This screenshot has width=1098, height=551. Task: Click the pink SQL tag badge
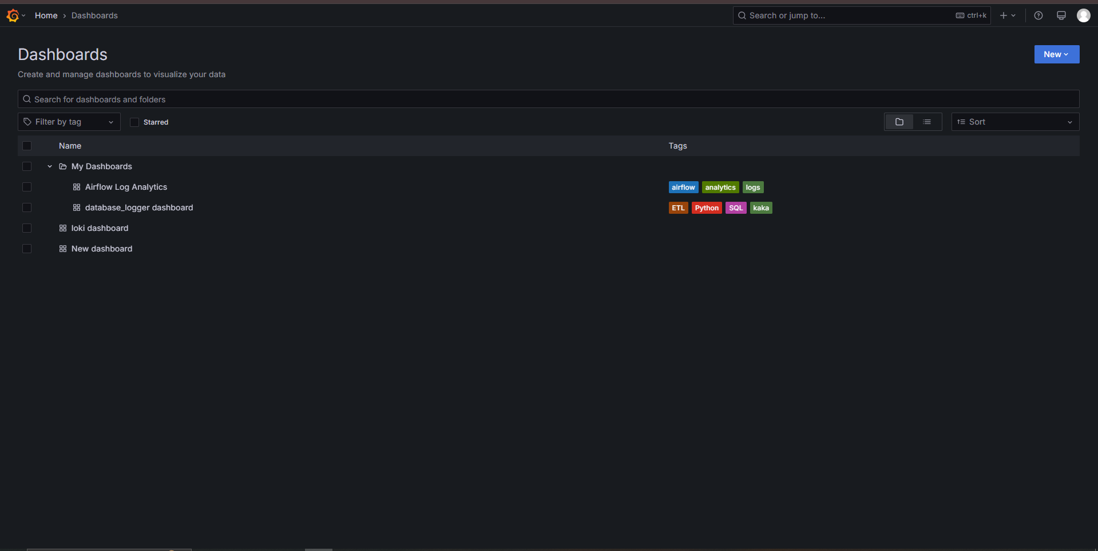click(x=736, y=207)
